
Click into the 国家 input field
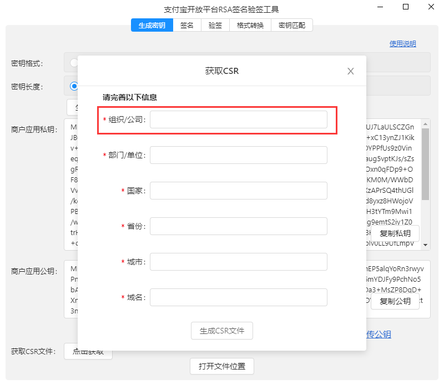pos(238,191)
